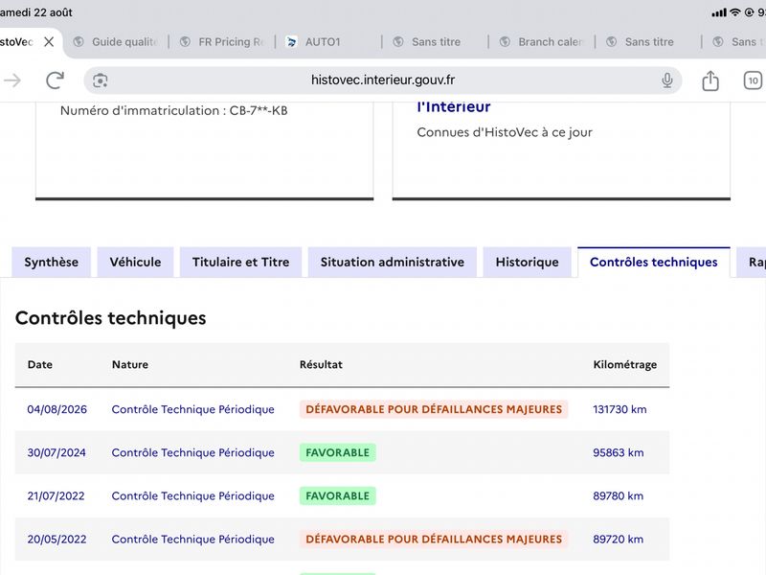Switch to the Guide qualité browser tab

117,42
